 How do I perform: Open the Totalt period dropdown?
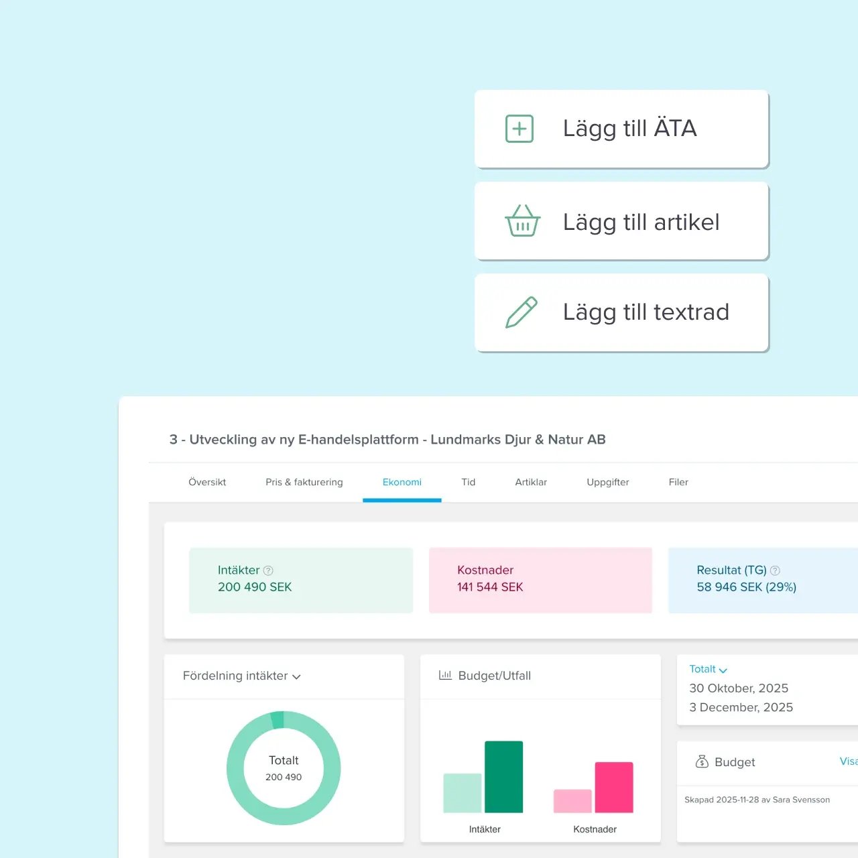(708, 669)
